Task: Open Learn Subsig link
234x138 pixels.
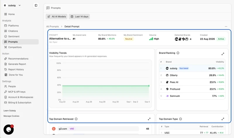Action: pyautogui.click(x=10, y=111)
